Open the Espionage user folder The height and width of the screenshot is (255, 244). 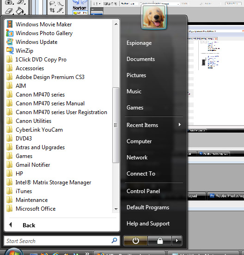coord(139,43)
